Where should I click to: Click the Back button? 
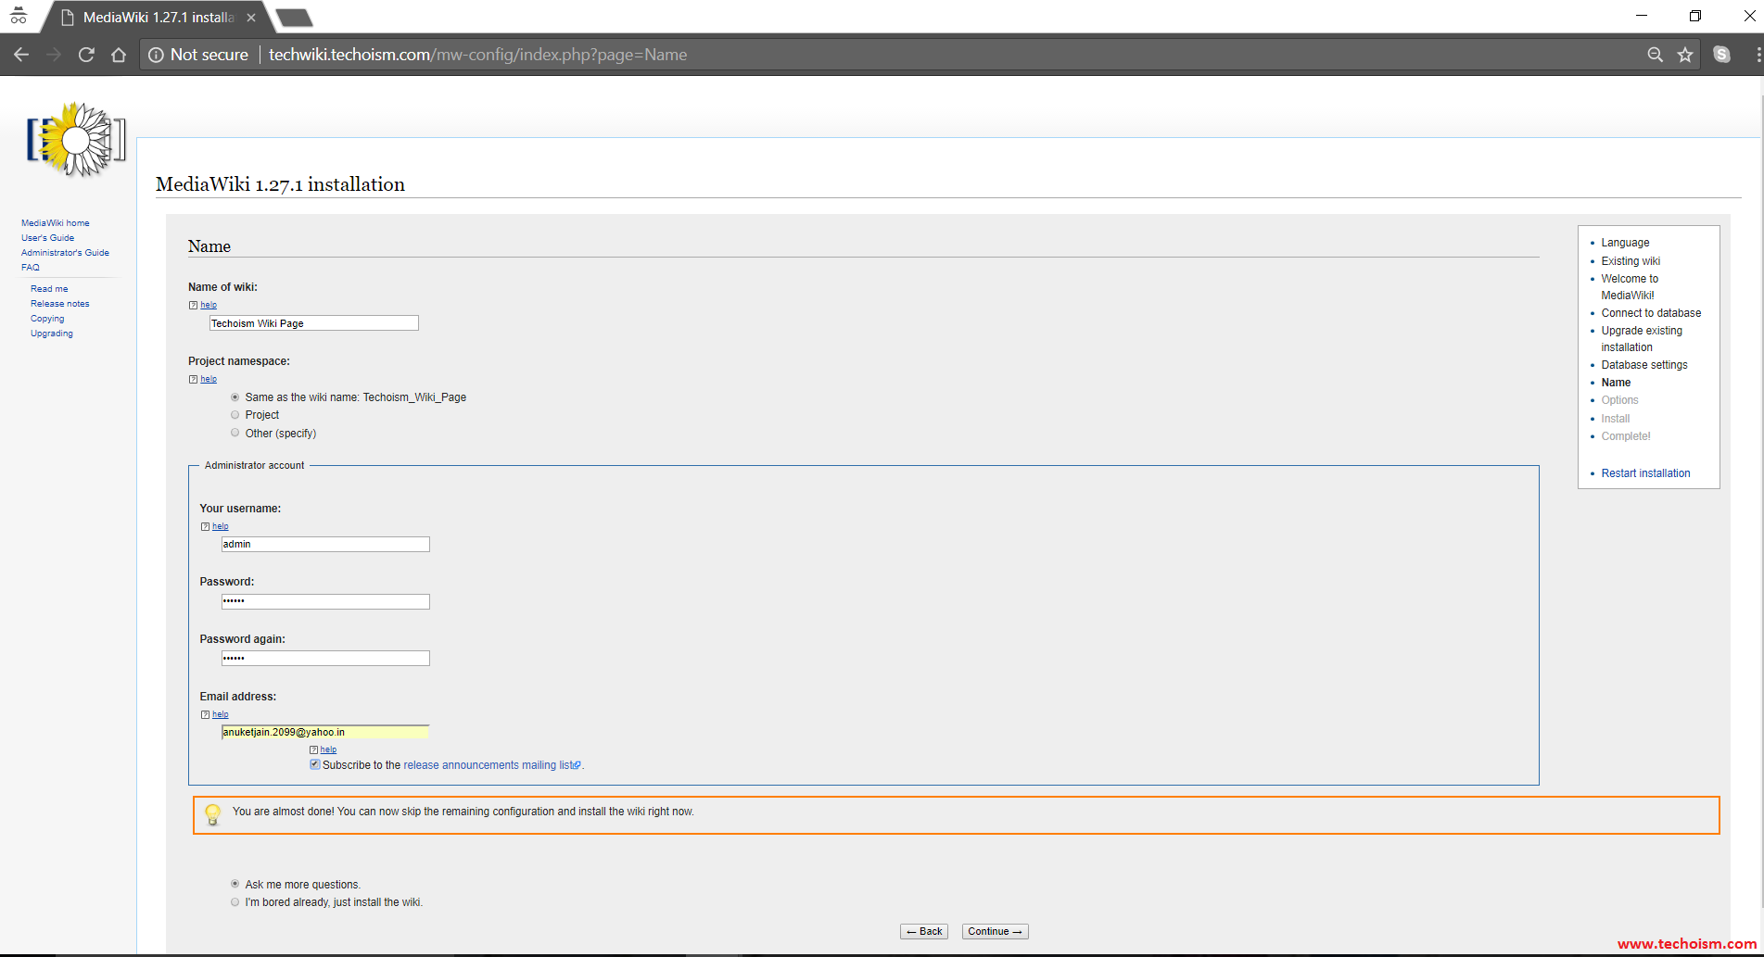(924, 931)
